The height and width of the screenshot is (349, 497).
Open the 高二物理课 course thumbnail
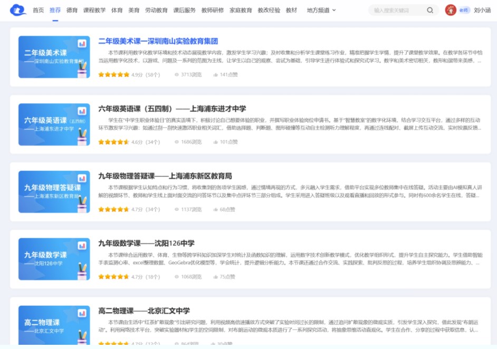click(x=54, y=325)
